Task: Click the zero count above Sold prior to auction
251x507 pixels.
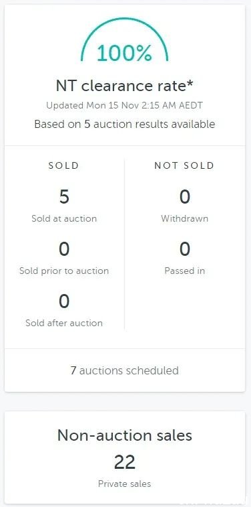Action: (64, 249)
